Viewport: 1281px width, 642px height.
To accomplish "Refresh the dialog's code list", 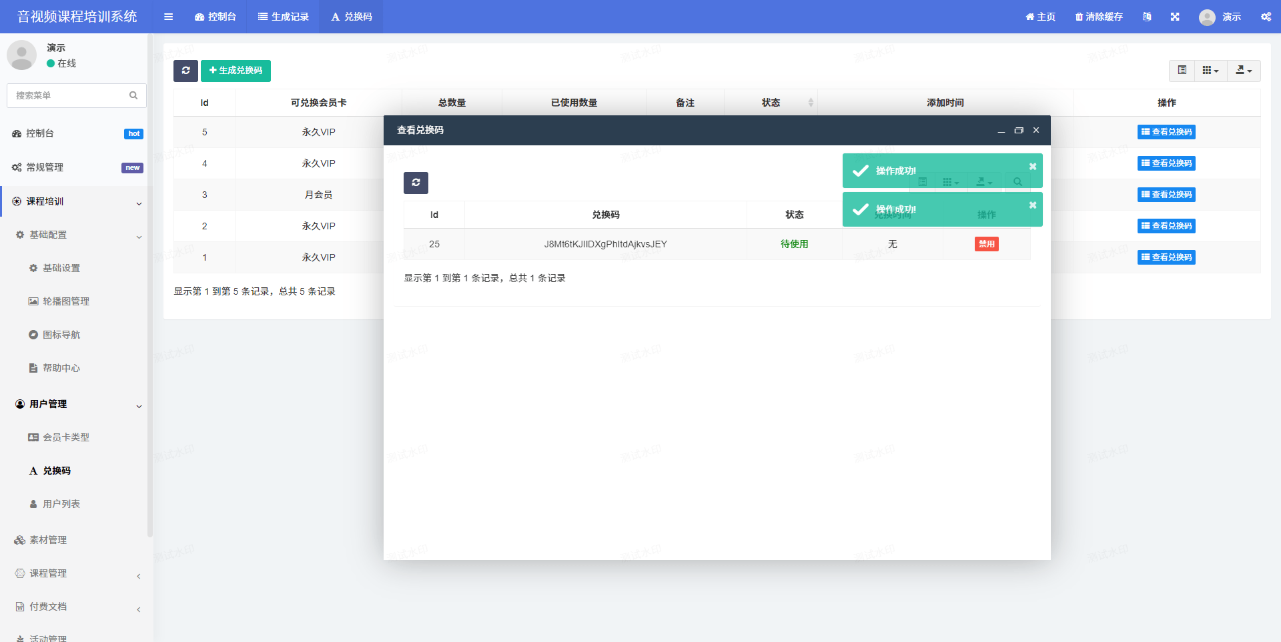I will pos(416,183).
